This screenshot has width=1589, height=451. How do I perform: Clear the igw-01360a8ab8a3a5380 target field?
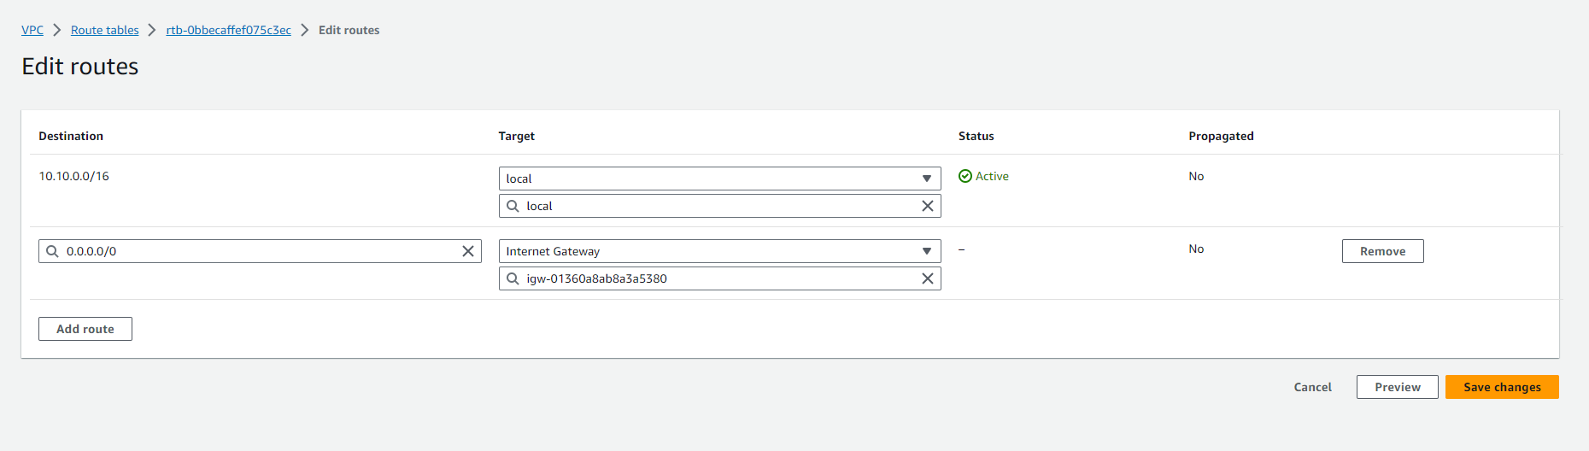pos(928,278)
